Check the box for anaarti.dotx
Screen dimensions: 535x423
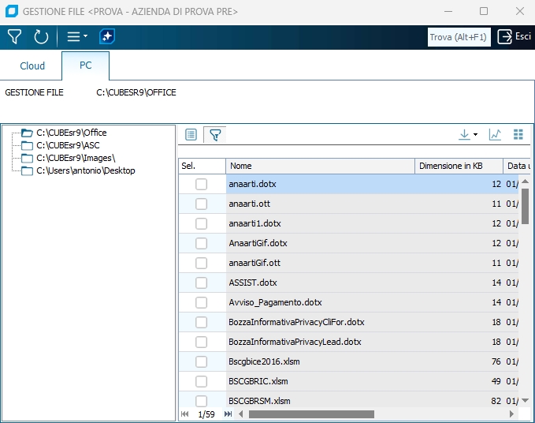click(202, 184)
